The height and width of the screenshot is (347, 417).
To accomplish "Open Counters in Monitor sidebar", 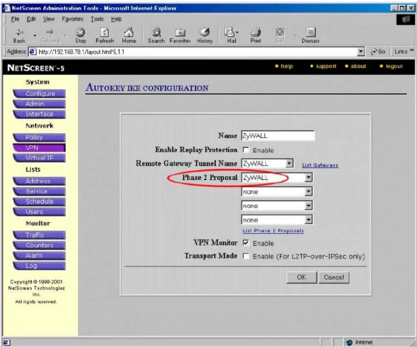I will click(39, 245).
